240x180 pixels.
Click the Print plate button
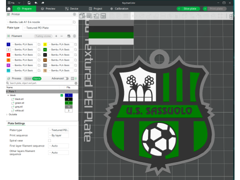click(x=216, y=8)
